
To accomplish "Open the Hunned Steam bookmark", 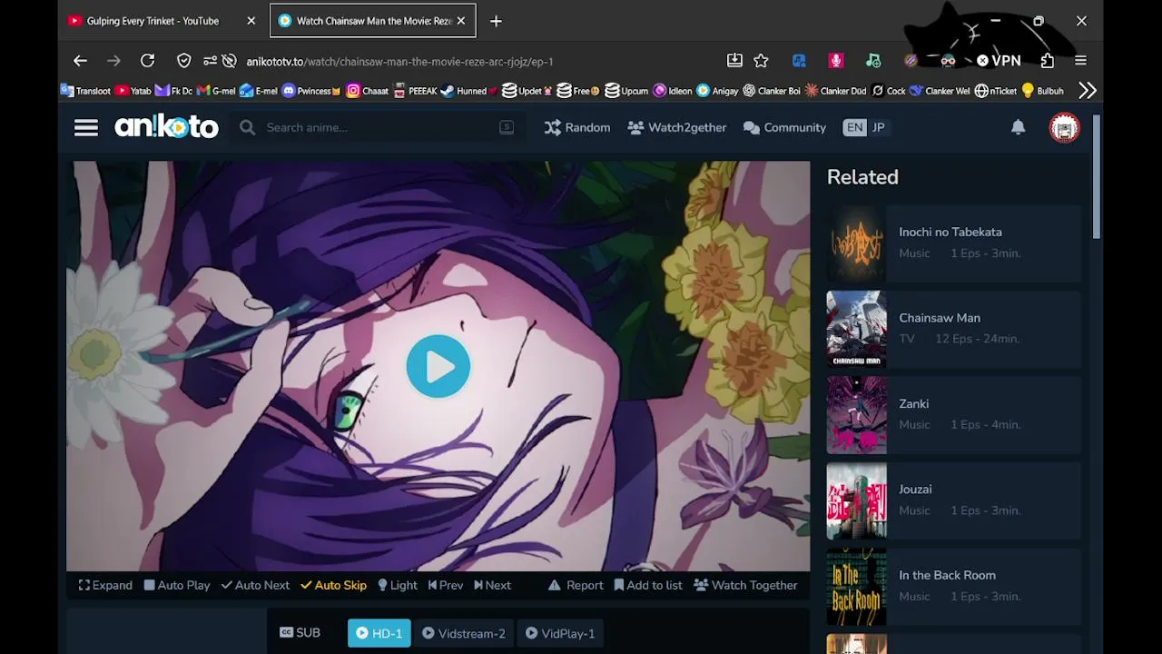I will pos(469,91).
